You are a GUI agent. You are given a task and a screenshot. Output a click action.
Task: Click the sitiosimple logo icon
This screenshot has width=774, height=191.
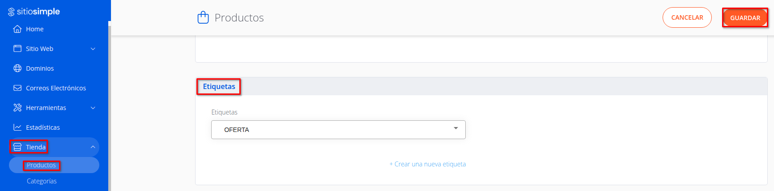[x=11, y=12]
